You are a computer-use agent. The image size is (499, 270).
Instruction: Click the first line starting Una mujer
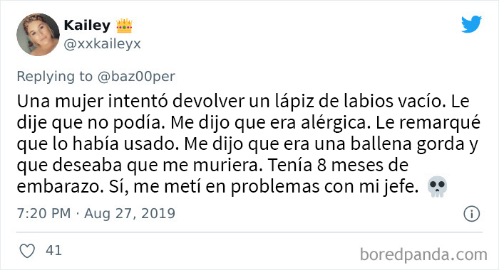tap(243, 102)
